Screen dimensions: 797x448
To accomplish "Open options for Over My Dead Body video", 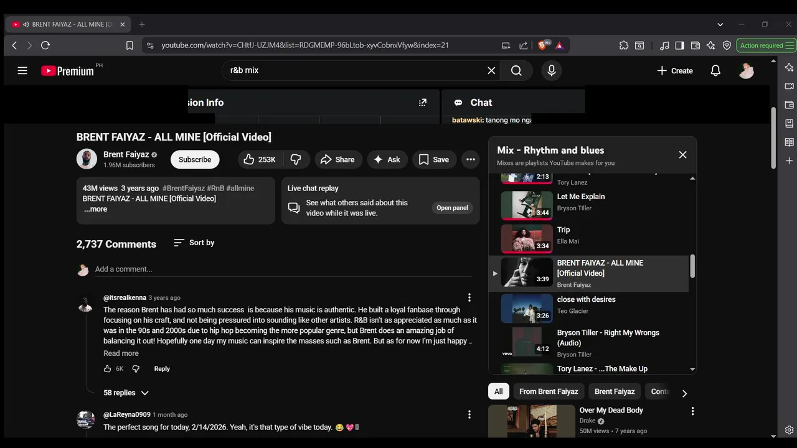I will 692,411.
